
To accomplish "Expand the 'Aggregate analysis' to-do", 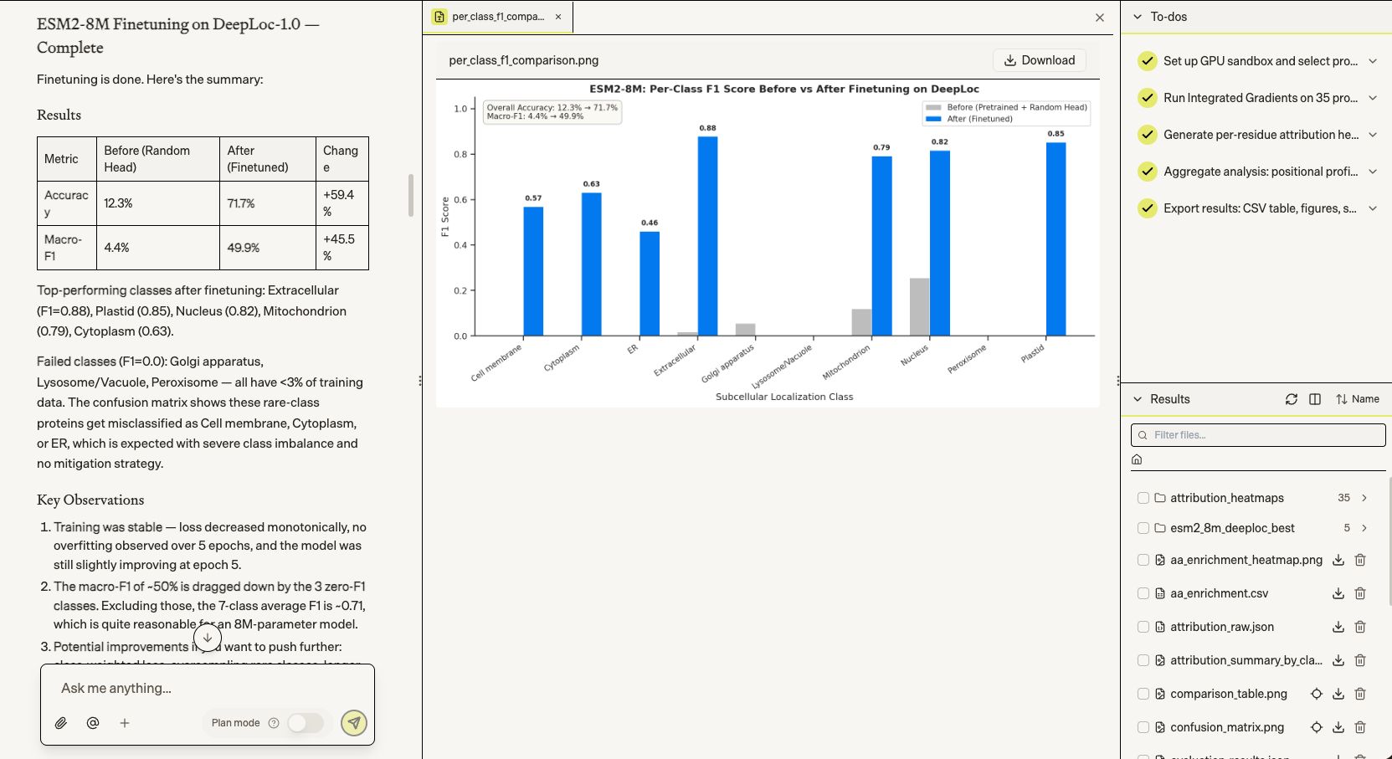I will (x=1373, y=172).
